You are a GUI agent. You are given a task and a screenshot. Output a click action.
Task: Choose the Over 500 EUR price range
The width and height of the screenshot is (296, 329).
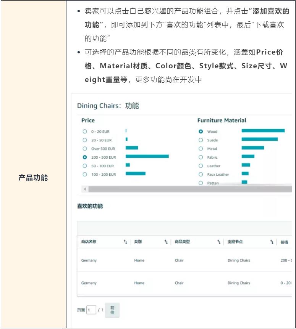pyautogui.click(x=85, y=149)
